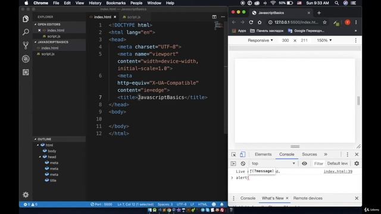Open macOS Spotlight search
Screen dimensions: 381x214
[336, 3]
